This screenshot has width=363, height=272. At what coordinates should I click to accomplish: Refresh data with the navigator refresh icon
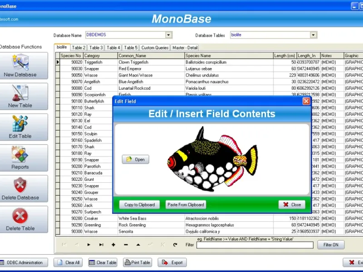point(175,245)
